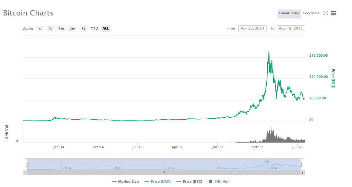The width and height of the screenshot is (352, 187).
Task: Set zoom range to 3m
Action: tap(72, 28)
